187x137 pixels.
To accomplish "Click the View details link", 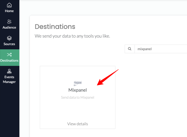I will [x=78, y=124].
